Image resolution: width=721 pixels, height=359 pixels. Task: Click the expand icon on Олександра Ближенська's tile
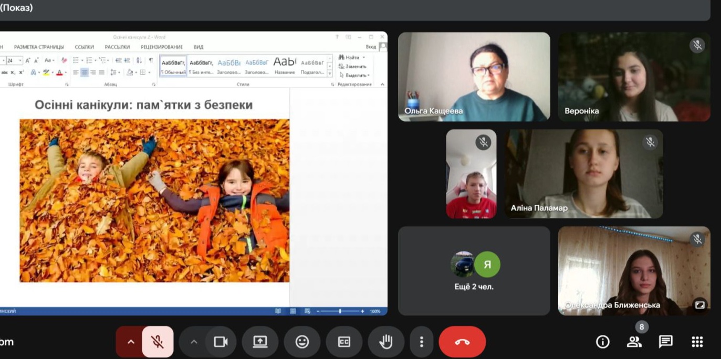tap(699, 304)
